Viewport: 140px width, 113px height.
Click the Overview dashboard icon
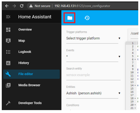[8, 30]
